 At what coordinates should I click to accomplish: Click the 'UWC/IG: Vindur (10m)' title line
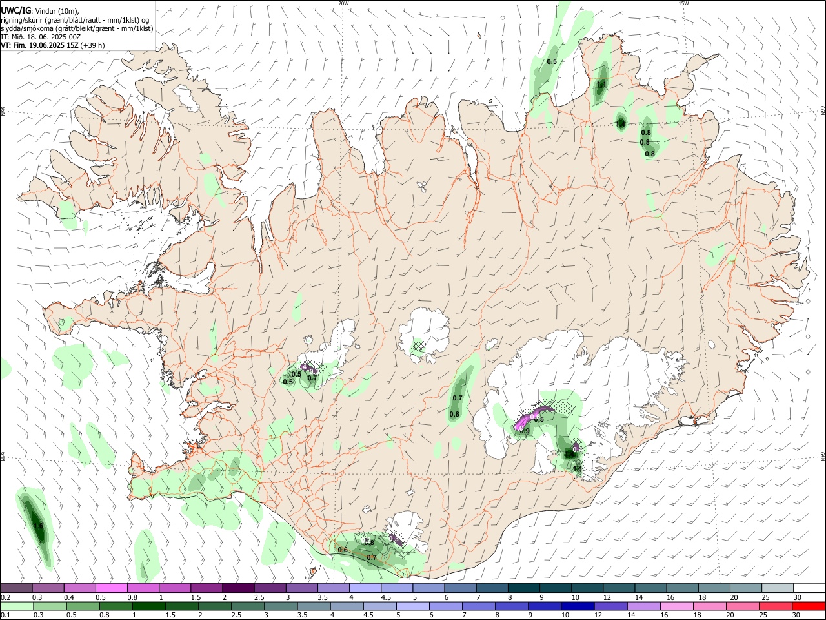(x=40, y=10)
